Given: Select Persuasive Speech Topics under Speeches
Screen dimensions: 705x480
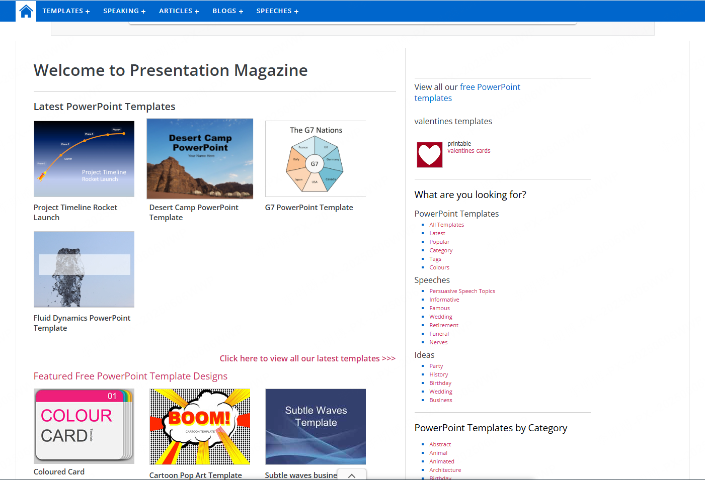Looking at the screenshot, I should click(x=462, y=291).
